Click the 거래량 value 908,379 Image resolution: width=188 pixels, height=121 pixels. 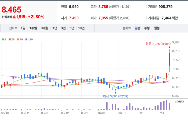click(165, 7)
